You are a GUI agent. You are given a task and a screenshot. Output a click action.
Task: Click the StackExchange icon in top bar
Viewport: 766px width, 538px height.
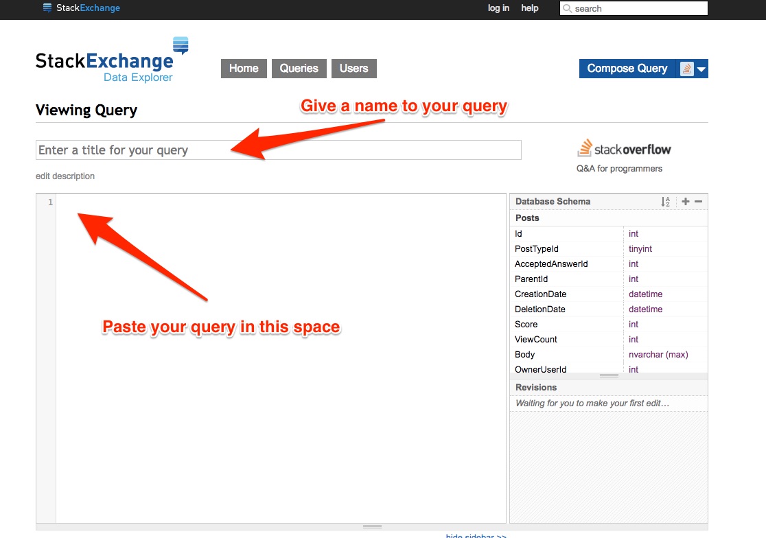[x=47, y=8]
